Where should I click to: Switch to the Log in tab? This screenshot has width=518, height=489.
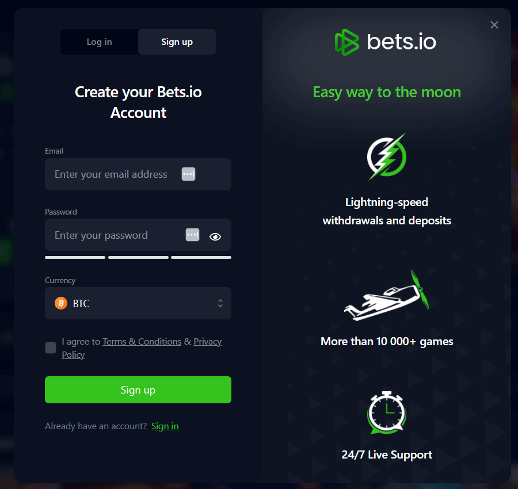pos(100,42)
